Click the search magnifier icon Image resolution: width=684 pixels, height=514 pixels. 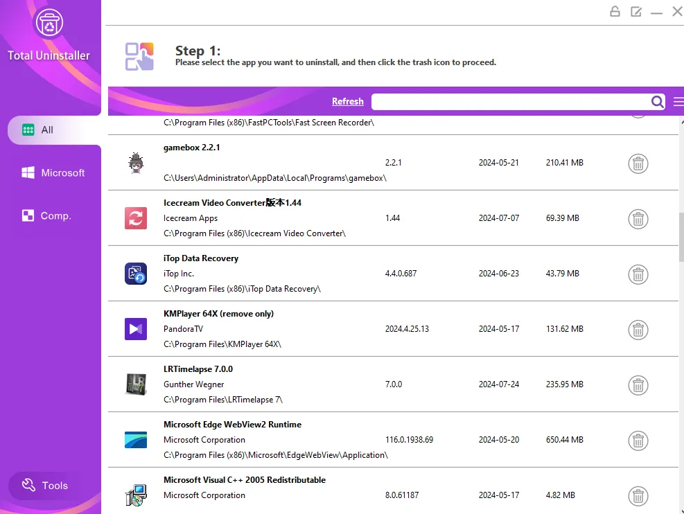coord(658,102)
